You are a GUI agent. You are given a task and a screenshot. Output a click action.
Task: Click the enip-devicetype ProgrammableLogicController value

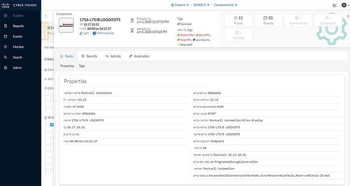pos(236,162)
